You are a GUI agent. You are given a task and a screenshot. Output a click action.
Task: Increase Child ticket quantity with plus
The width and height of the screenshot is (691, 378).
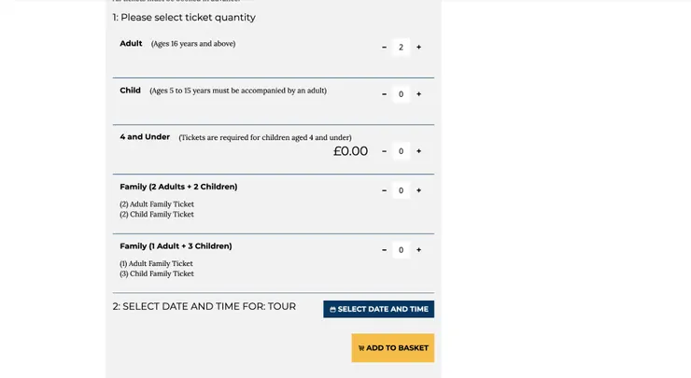coord(418,94)
